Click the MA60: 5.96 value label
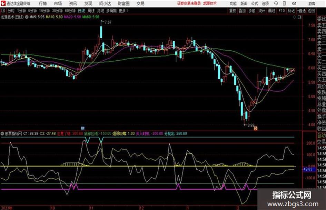326x210 pixels. [91, 17]
